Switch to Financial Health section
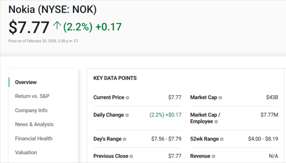Screen dimensions: 286x163 coord(34,138)
